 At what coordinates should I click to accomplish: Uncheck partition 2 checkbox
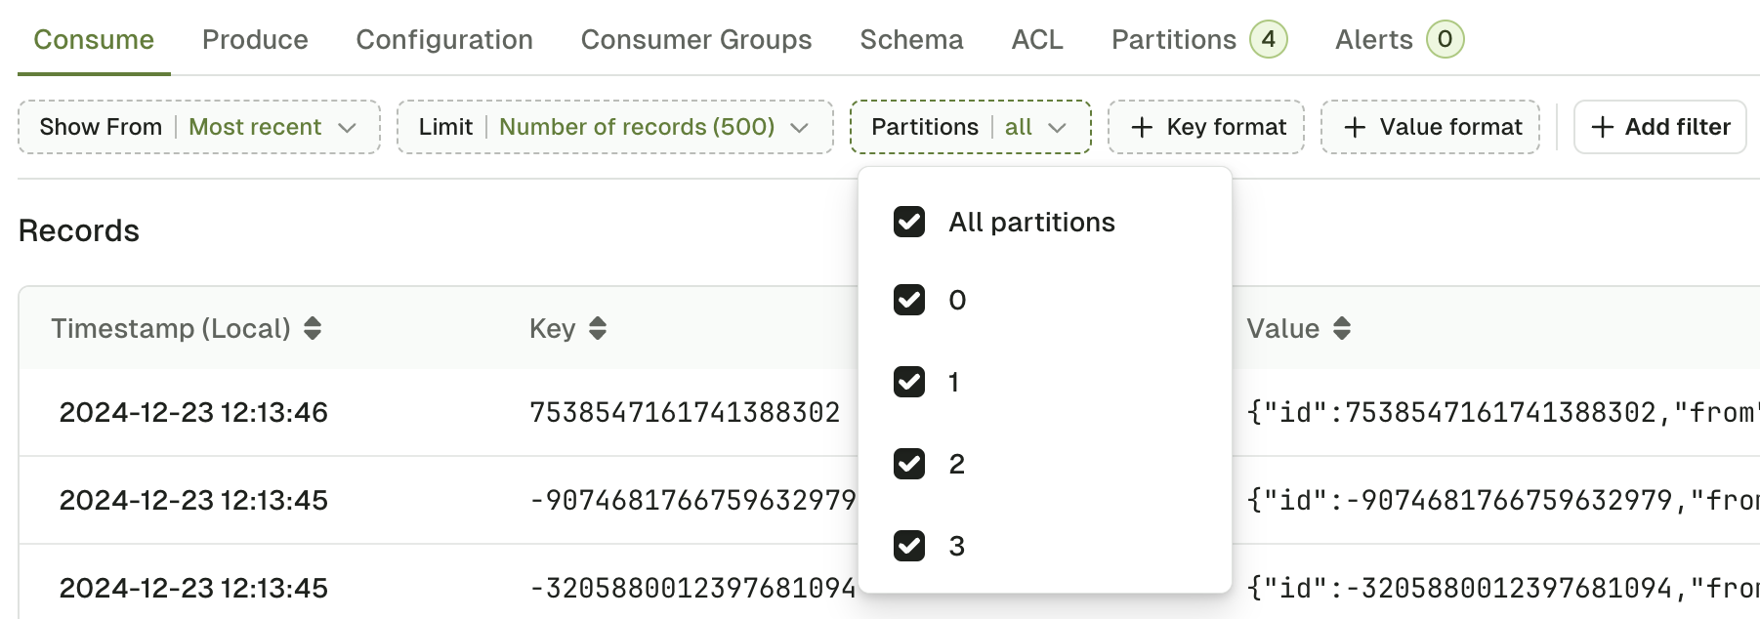coord(909,464)
